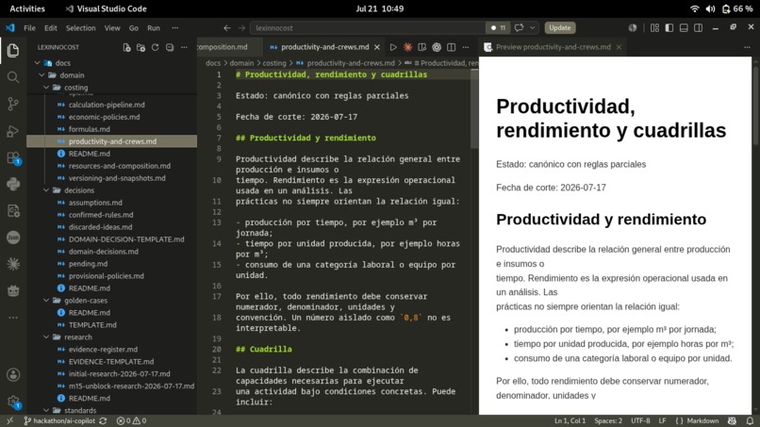This screenshot has width=760, height=427.
Task: Open preview to the side icon
Action: coord(422,47)
